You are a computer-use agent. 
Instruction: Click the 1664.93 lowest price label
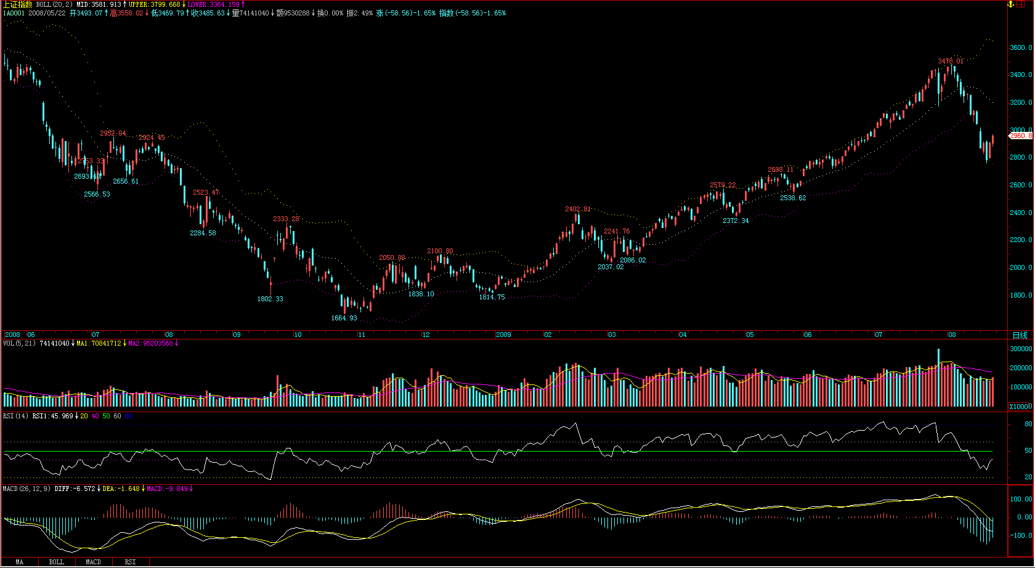(344, 318)
